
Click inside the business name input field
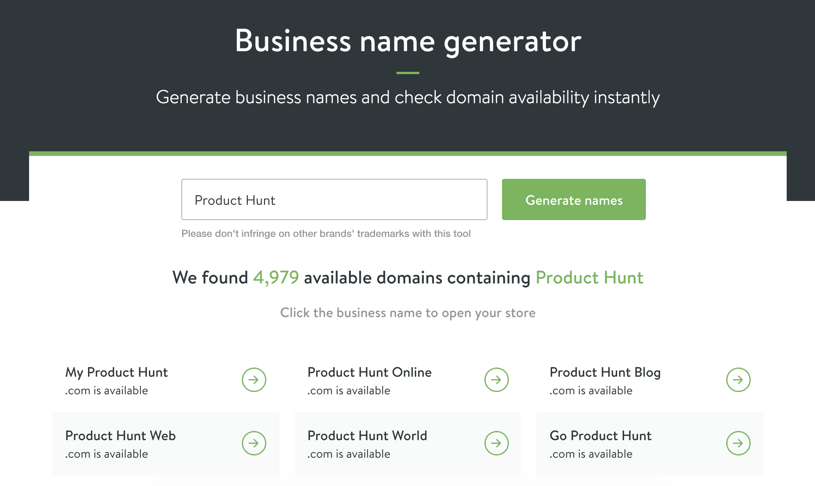(x=334, y=199)
